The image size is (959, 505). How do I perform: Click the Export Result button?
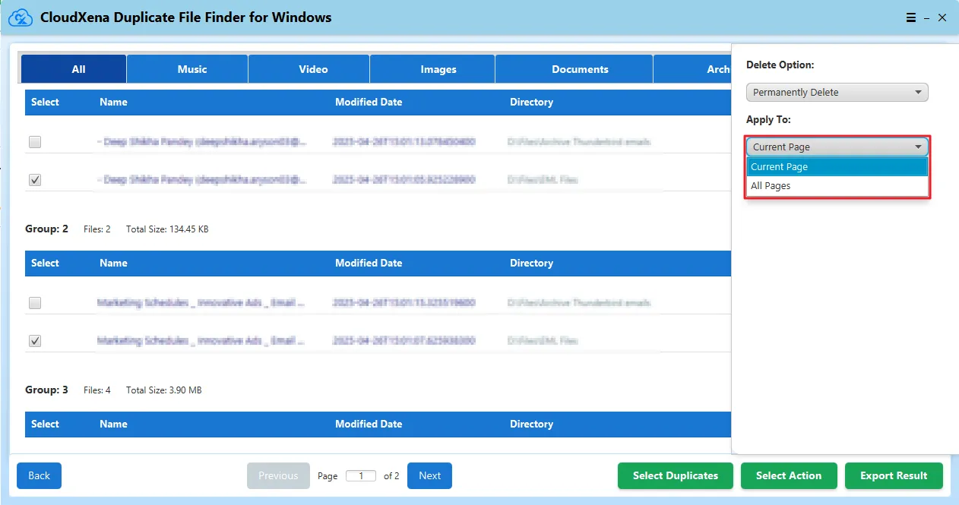(x=893, y=475)
